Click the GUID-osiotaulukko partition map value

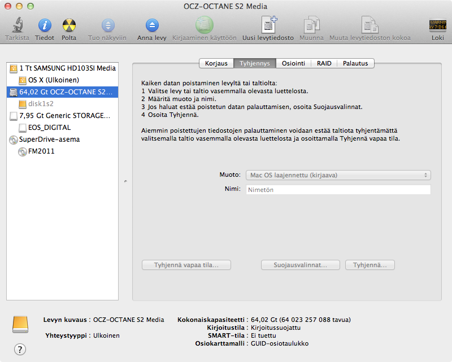click(280, 343)
